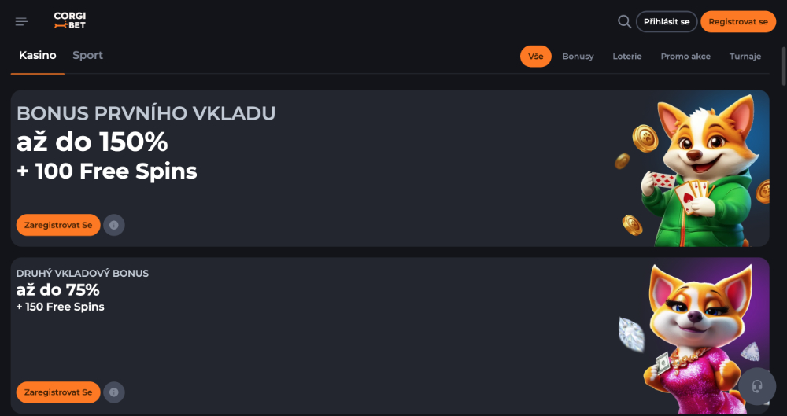This screenshot has width=787, height=416.
Task: Filter promotions by Bonusy
Action: 578,57
